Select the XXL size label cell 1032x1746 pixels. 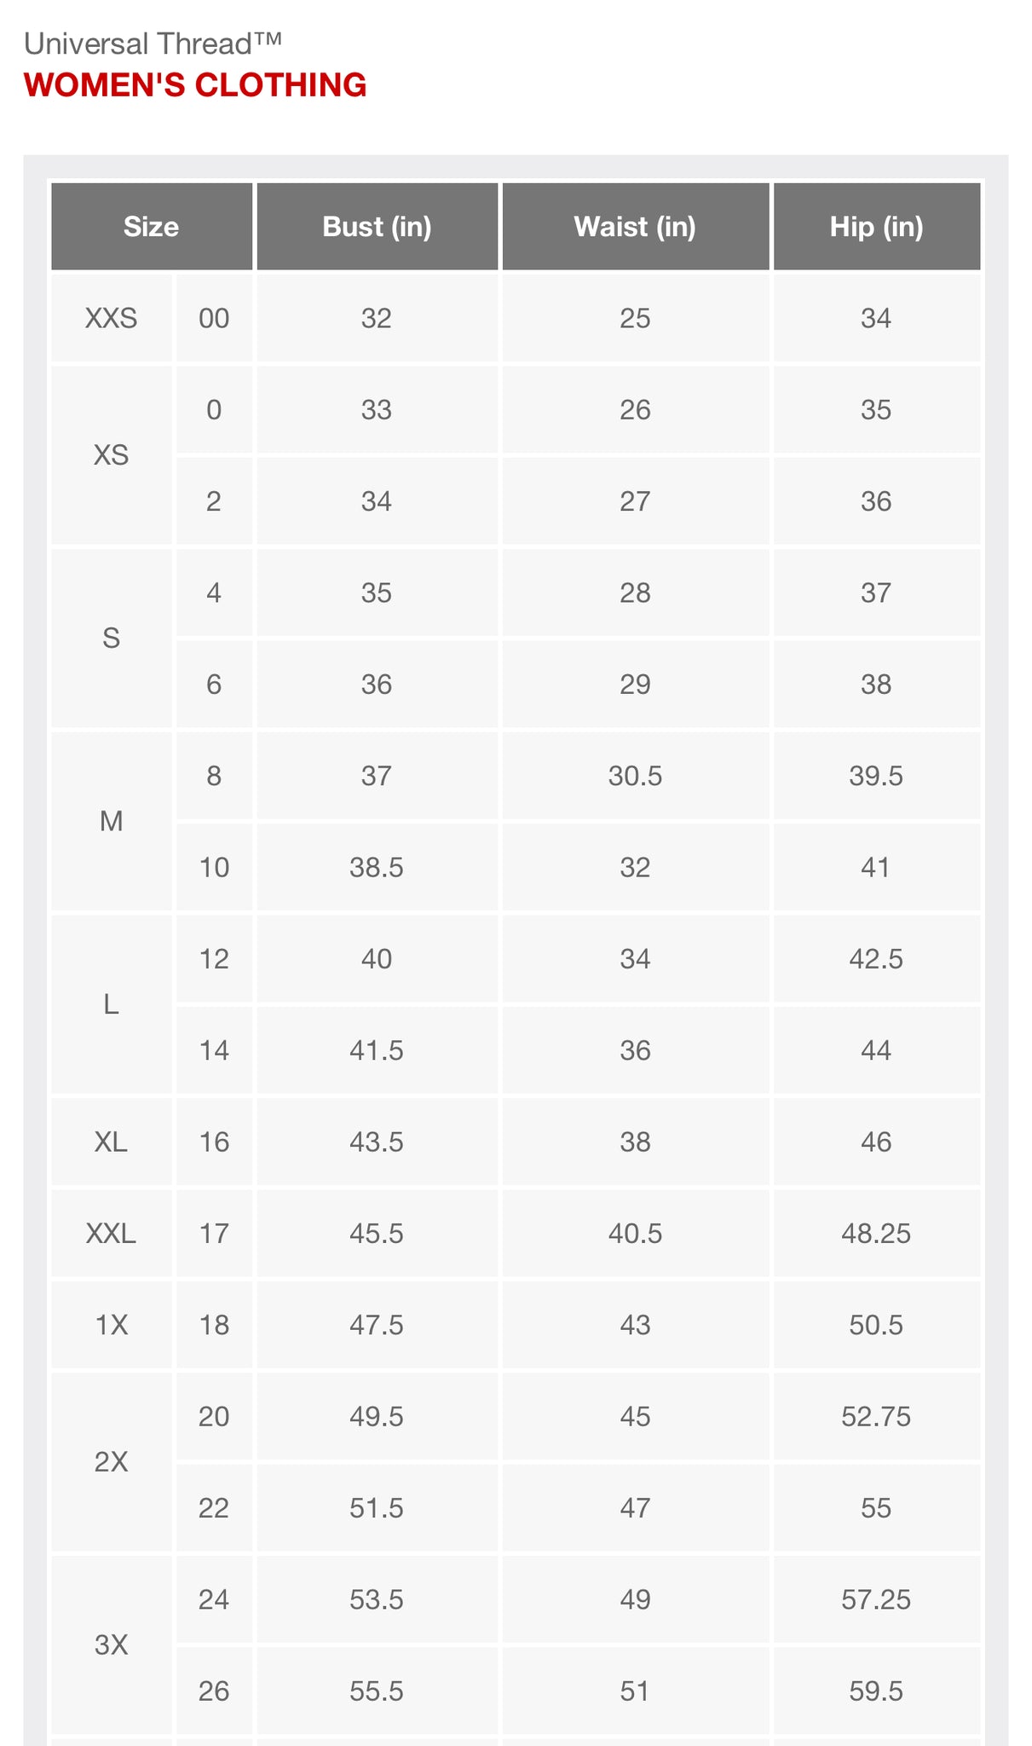(x=111, y=1234)
